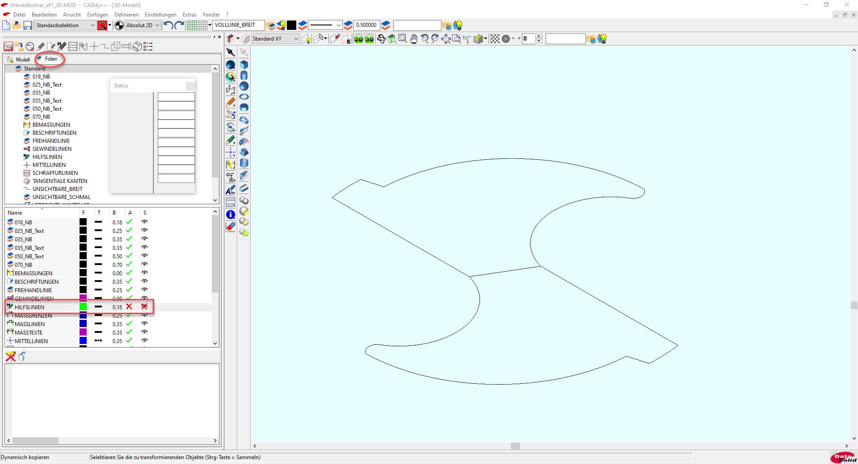Click the line width 0.500000 field

tap(366, 25)
